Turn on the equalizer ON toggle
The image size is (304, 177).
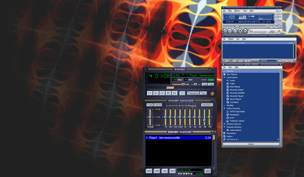coord(149,105)
